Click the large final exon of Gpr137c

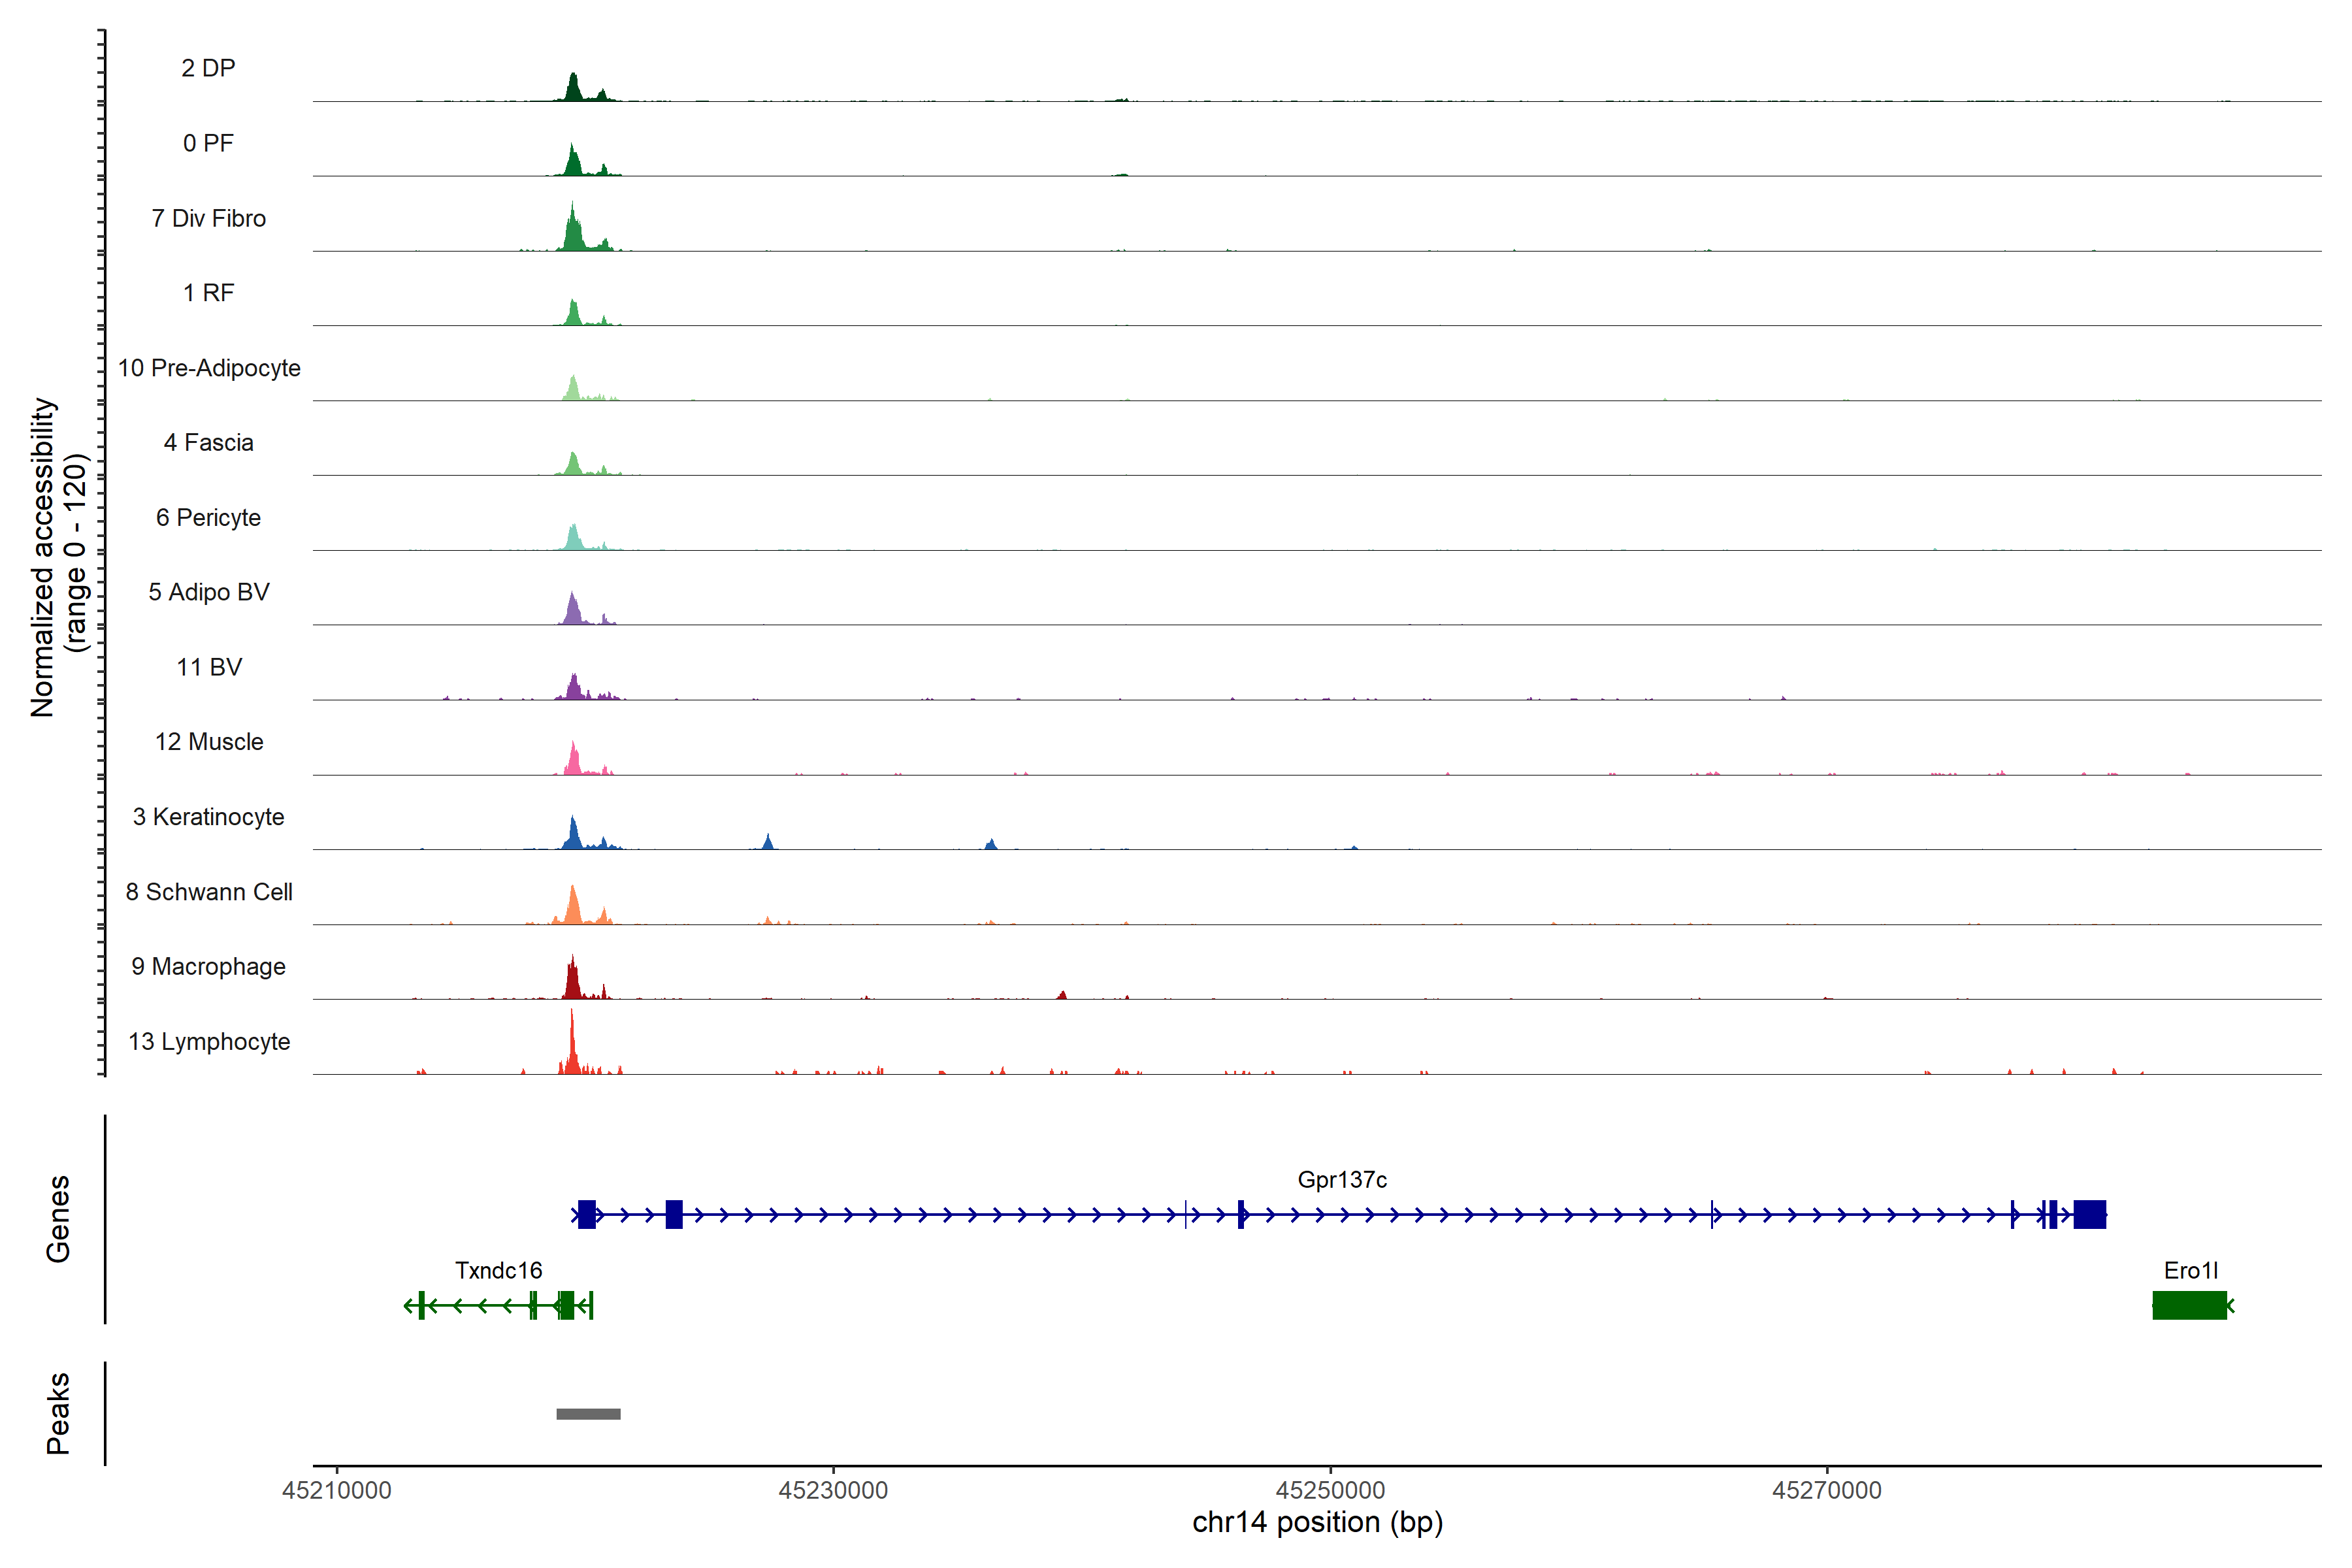tap(2089, 1214)
